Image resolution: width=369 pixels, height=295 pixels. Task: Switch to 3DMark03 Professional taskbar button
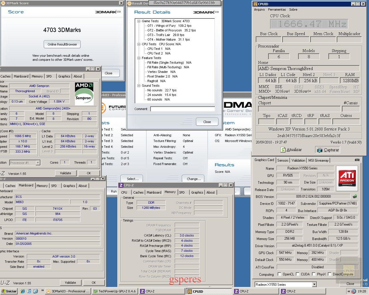[x=68, y=291]
